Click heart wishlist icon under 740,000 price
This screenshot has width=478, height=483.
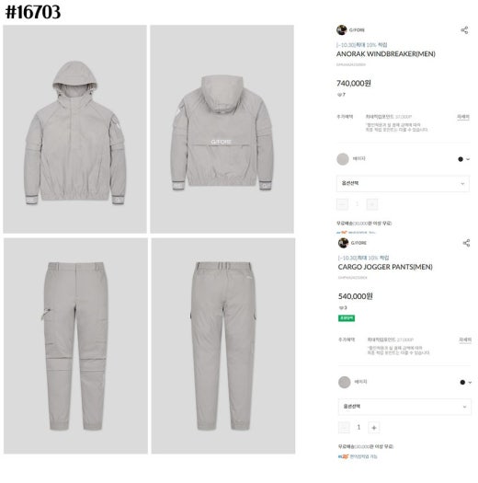tap(339, 95)
